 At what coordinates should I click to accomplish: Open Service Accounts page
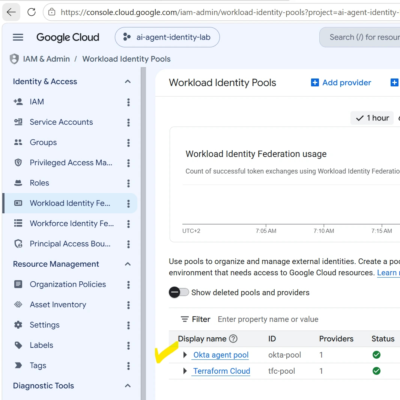tap(61, 122)
